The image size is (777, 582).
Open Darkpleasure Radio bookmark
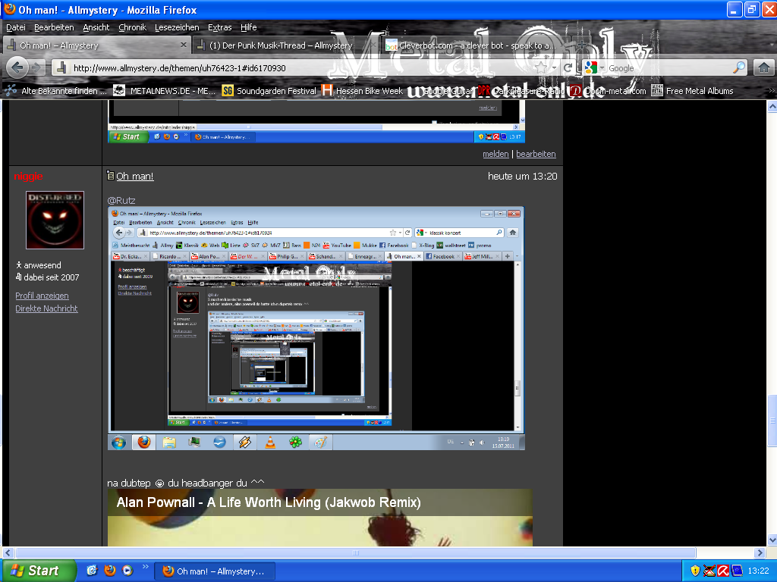[x=521, y=91]
